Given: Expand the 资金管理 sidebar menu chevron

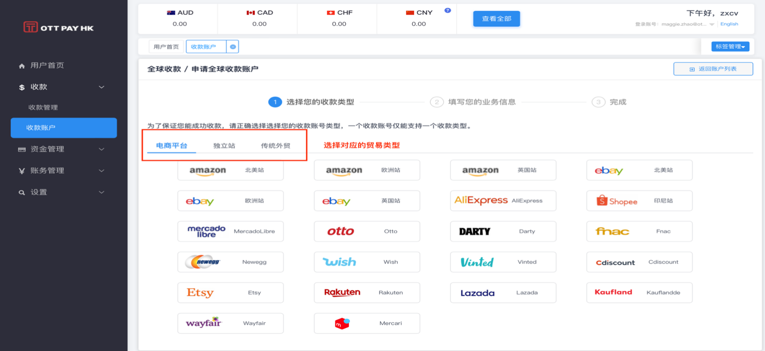Looking at the screenshot, I should pyautogui.click(x=101, y=149).
